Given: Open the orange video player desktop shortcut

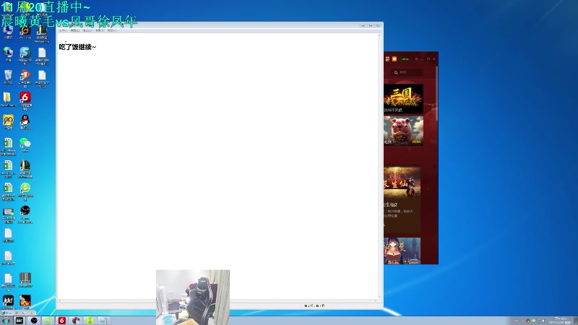Looking at the screenshot, I should pyautogui.click(x=25, y=78).
